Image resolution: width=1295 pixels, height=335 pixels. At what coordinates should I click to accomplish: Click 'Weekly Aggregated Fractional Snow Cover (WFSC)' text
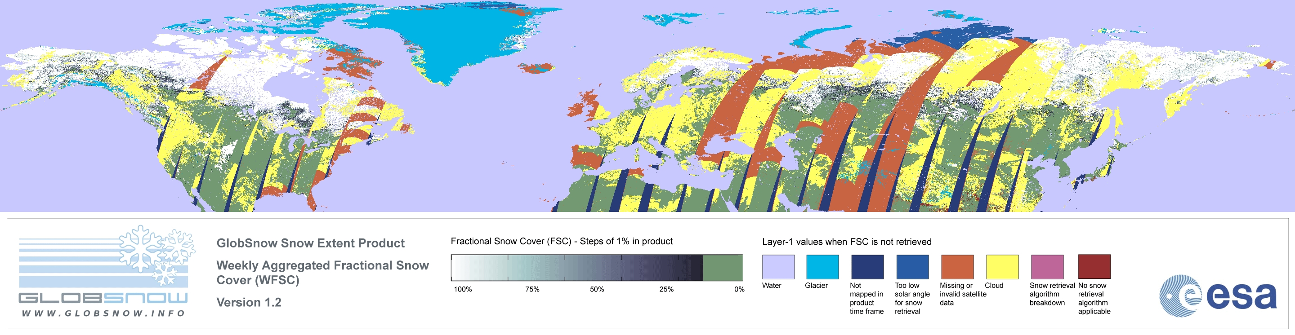coord(322,273)
